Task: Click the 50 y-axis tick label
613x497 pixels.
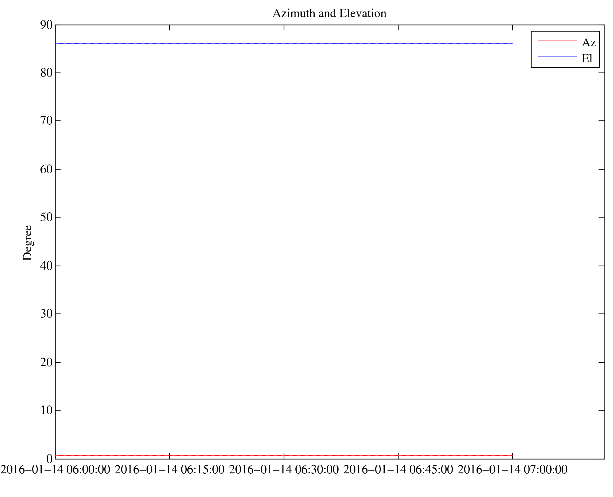Action: [46, 217]
